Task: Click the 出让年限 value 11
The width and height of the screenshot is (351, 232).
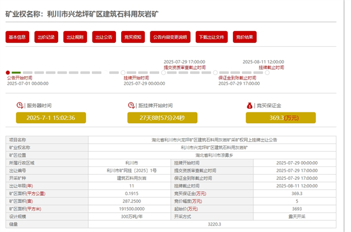Action: (132, 186)
